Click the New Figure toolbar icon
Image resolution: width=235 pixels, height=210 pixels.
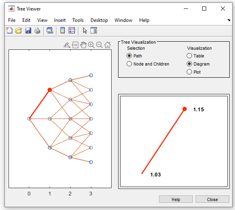(x=9, y=30)
